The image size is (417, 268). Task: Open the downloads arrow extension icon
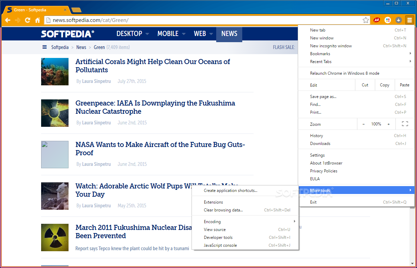pyautogui.click(x=398, y=20)
